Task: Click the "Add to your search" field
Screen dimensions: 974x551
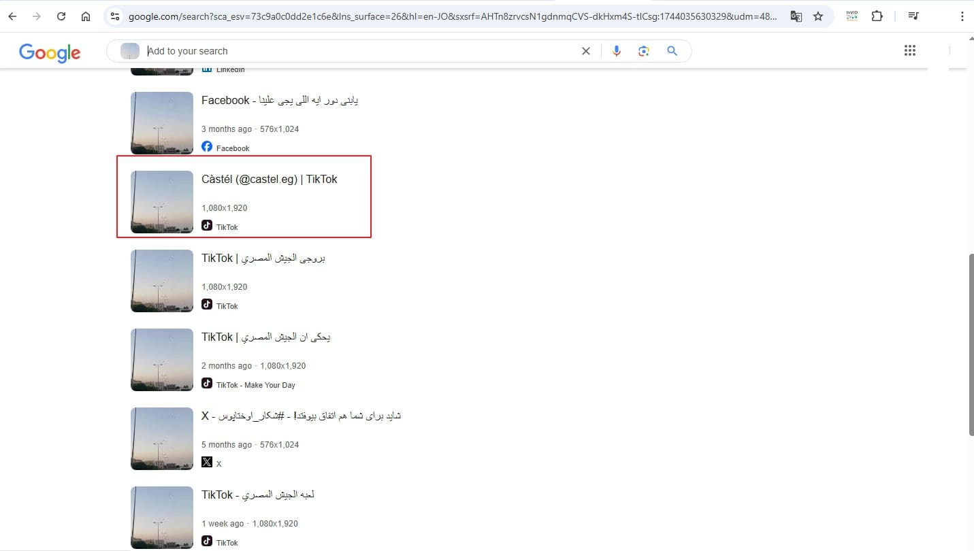Action: (x=354, y=51)
